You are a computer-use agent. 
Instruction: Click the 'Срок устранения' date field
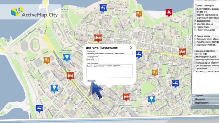(92, 59)
